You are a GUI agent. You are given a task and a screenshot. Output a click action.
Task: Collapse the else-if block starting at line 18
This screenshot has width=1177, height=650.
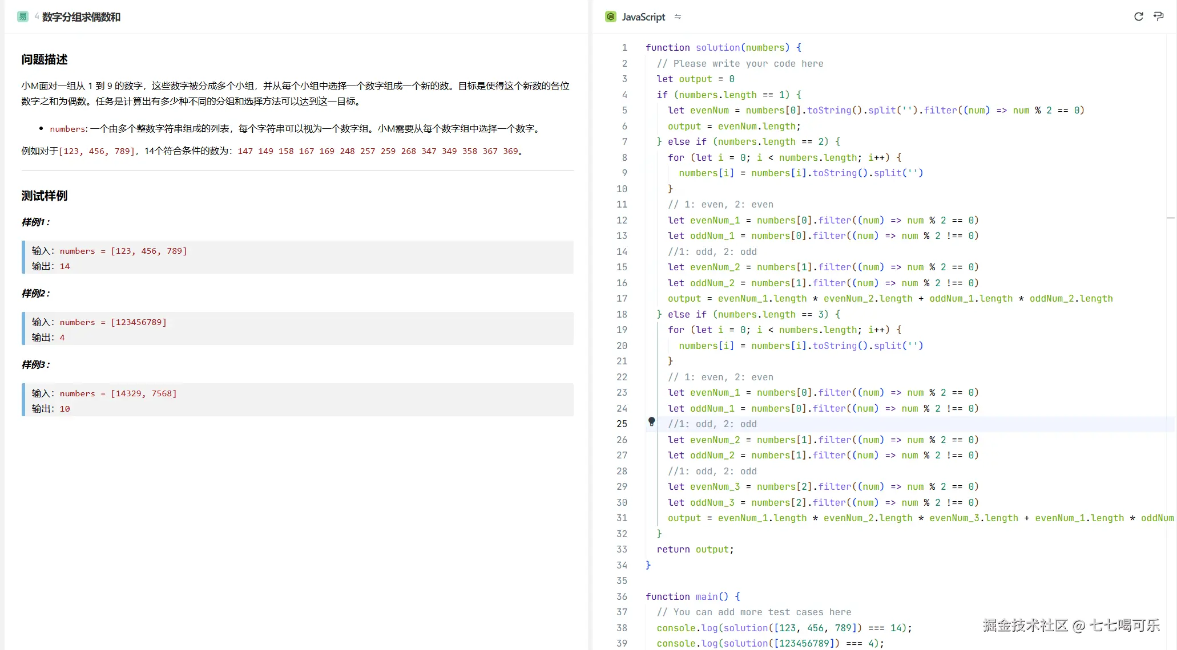coord(639,314)
